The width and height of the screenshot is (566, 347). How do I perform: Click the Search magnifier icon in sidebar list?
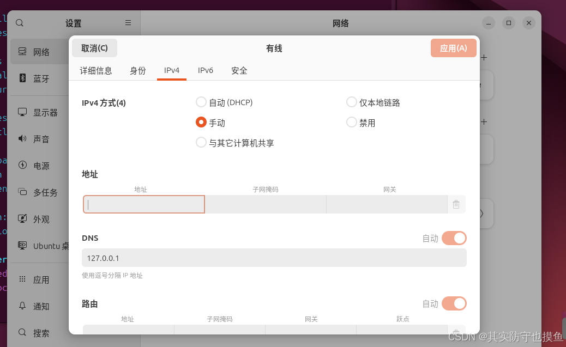pyautogui.click(x=22, y=332)
